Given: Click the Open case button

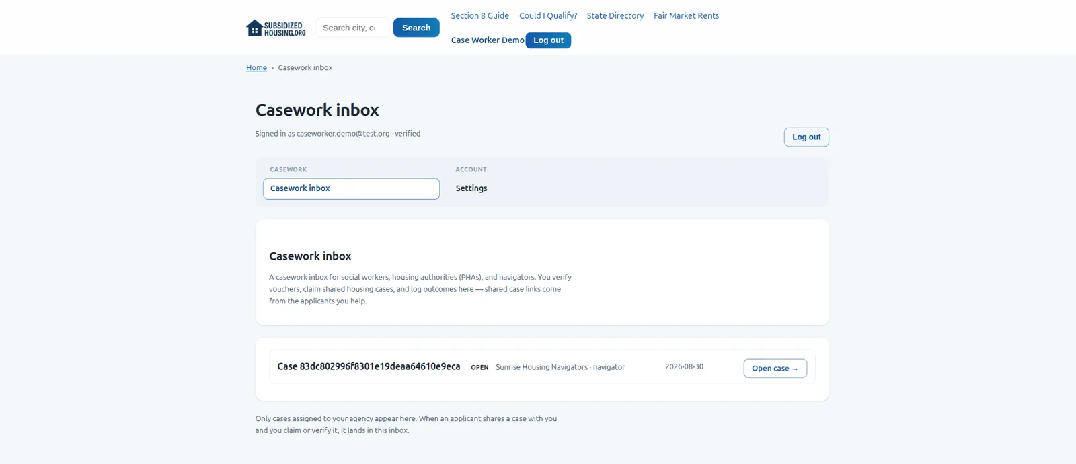Looking at the screenshot, I should click(775, 368).
